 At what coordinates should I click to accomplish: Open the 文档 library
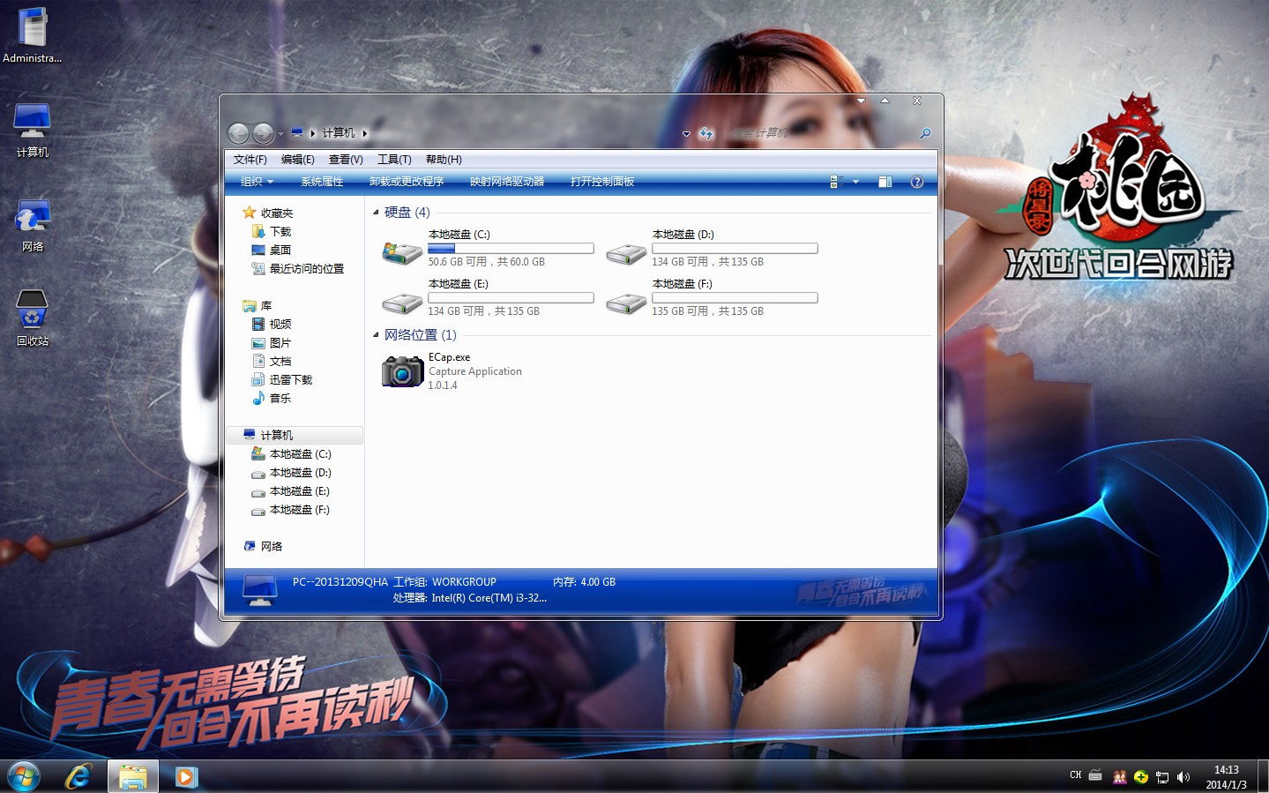pos(271,361)
